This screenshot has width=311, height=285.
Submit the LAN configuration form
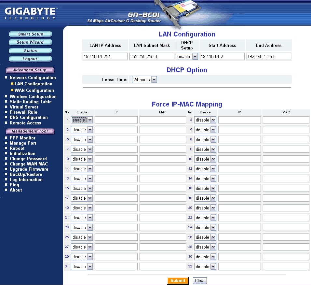click(x=178, y=281)
